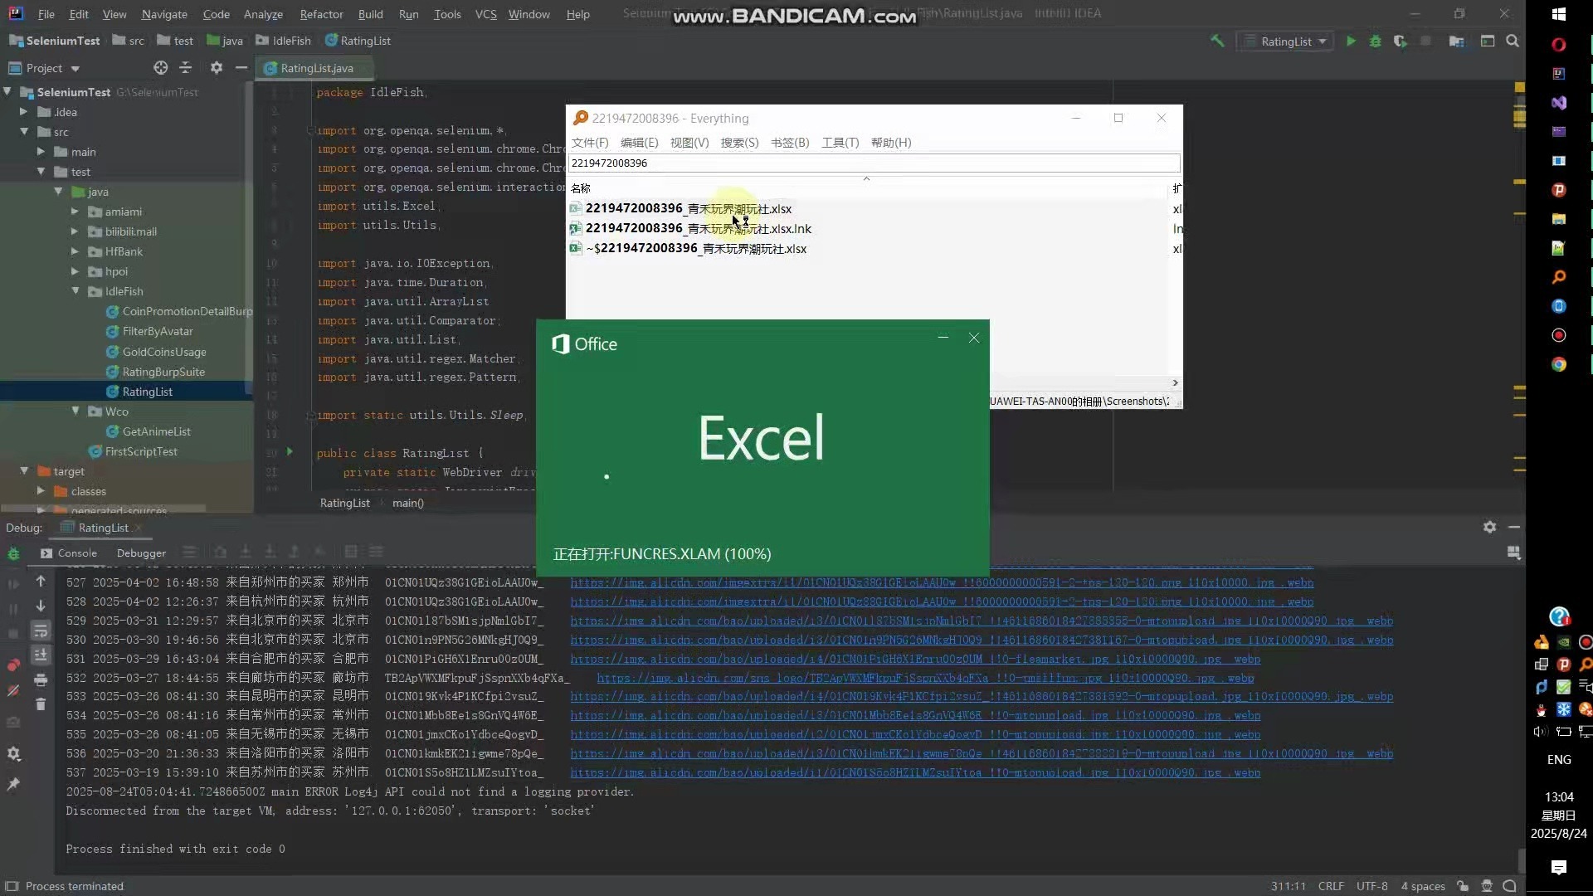This screenshot has height=896, width=1593.
Task: View breakpoints using the red circles icon
Action: (x=13, y=665)
